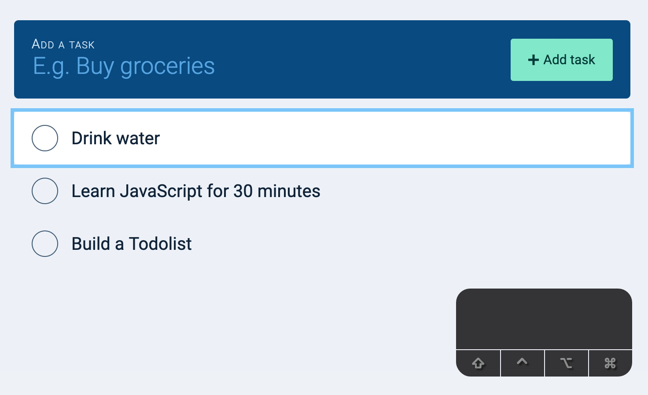The image size is (648, 395).
Task: Select the "Learn JavaScript for 30 minutes" text
Action: click(196, 190)
